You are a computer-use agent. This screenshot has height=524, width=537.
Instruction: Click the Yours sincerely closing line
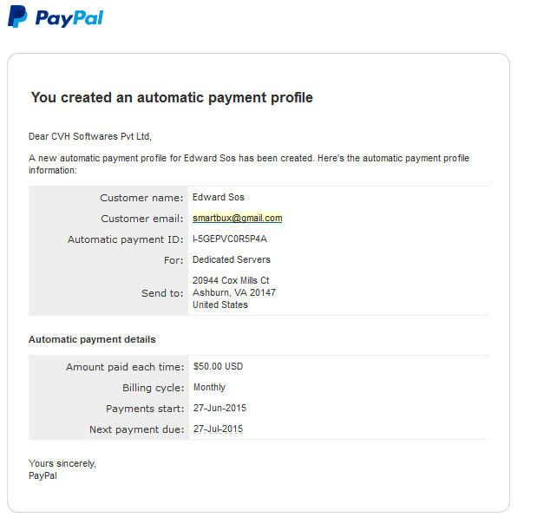(62, 463)
